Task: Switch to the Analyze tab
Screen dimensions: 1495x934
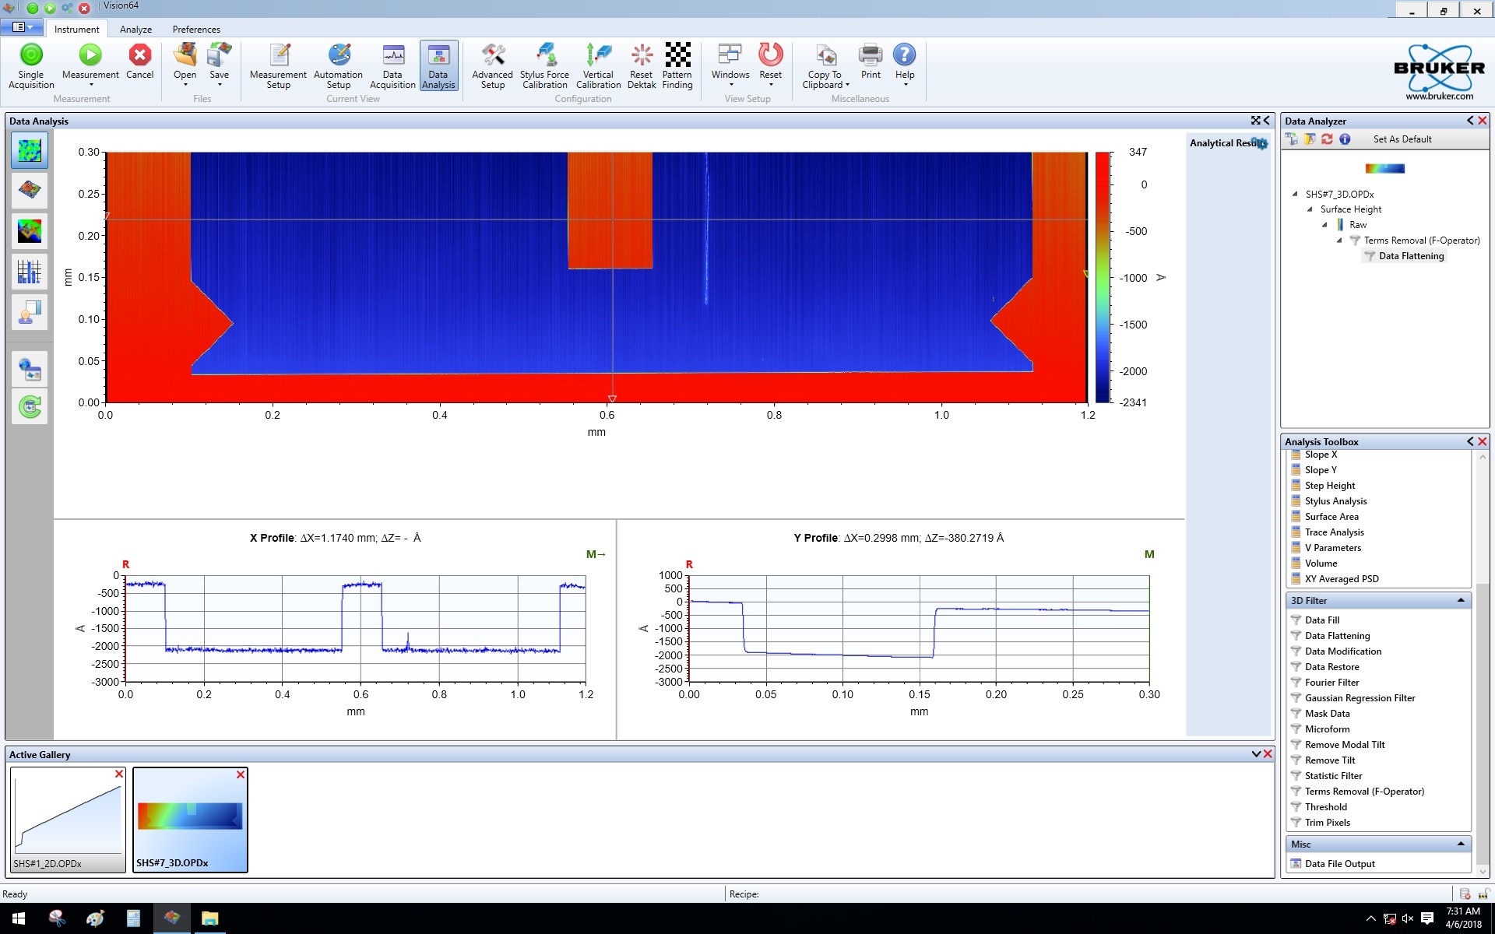Action: click(135, 29)
